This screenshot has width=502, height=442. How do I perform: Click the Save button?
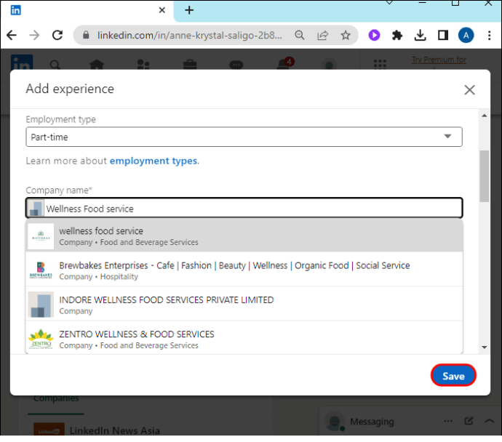click(x=453, y=376)
